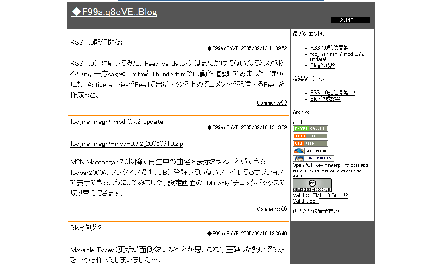The width and height of the screenshot is (441, 264).
Task: Open the RSS Feed badge
Action: pyautogui.click(x=310, y=144)
